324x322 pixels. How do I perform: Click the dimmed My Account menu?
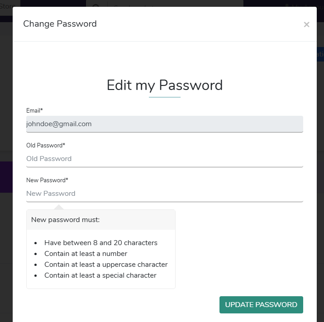304,5
